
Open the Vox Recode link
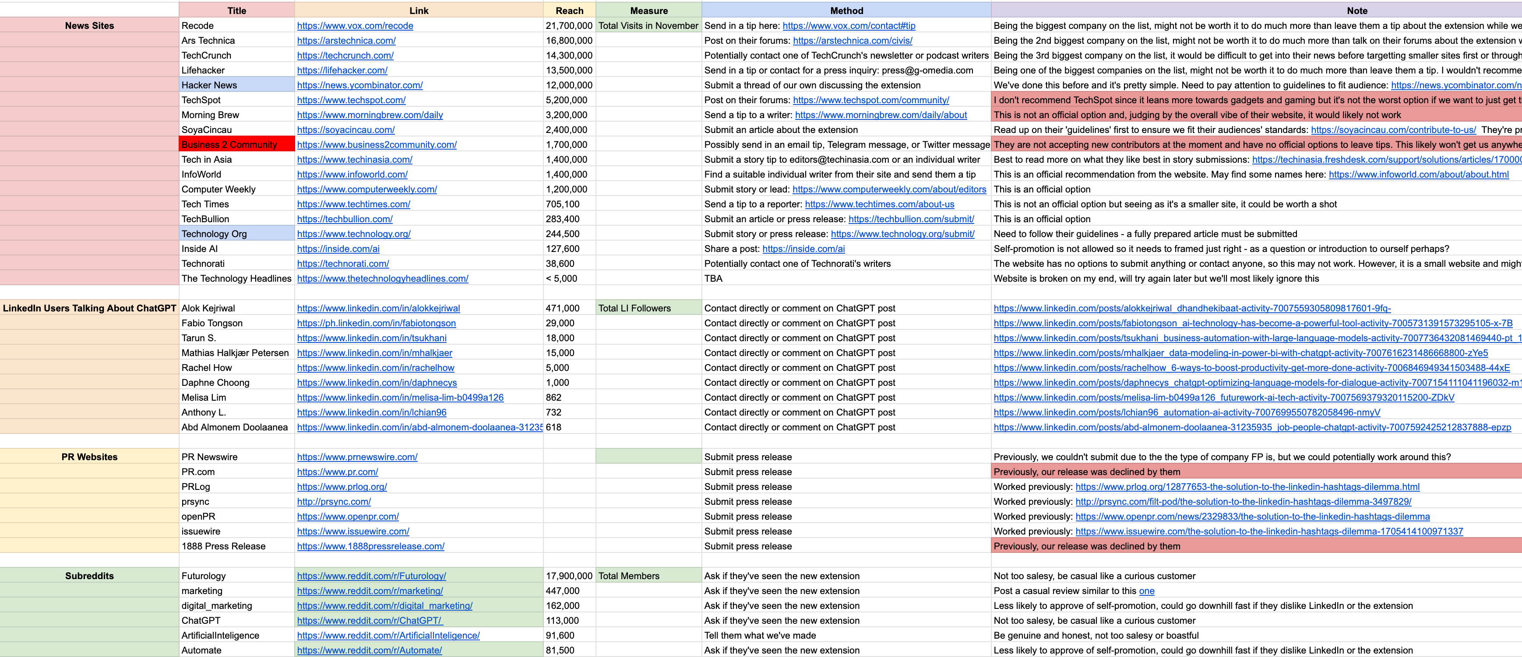pyautogui.click(x=355, y=25)
